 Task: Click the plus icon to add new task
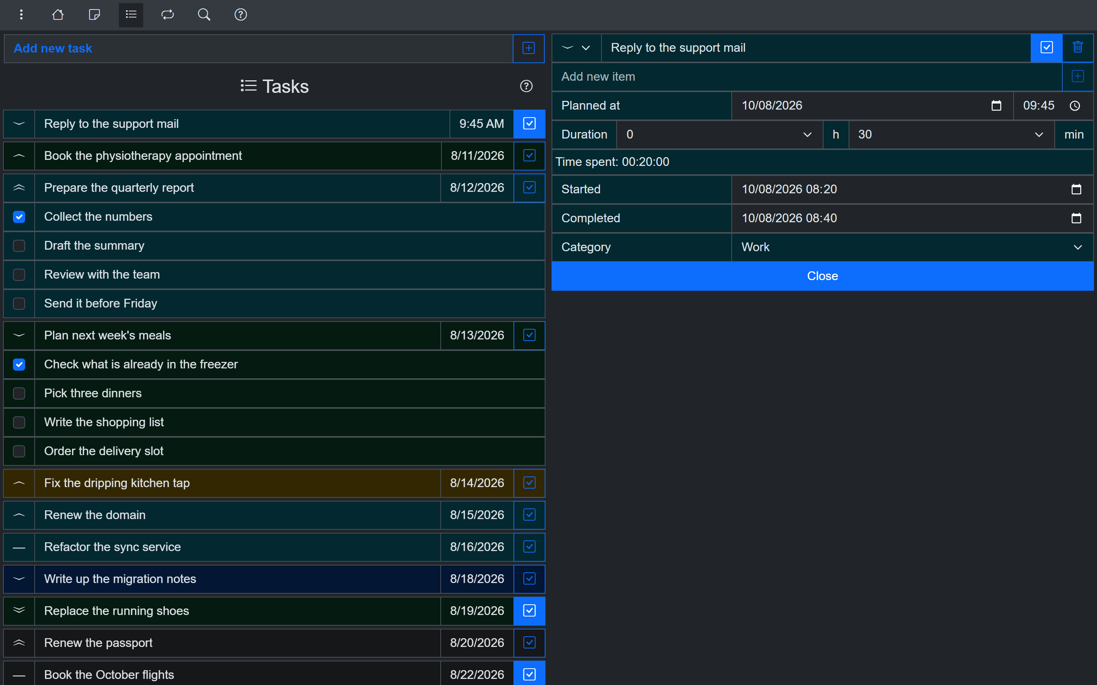529,48
